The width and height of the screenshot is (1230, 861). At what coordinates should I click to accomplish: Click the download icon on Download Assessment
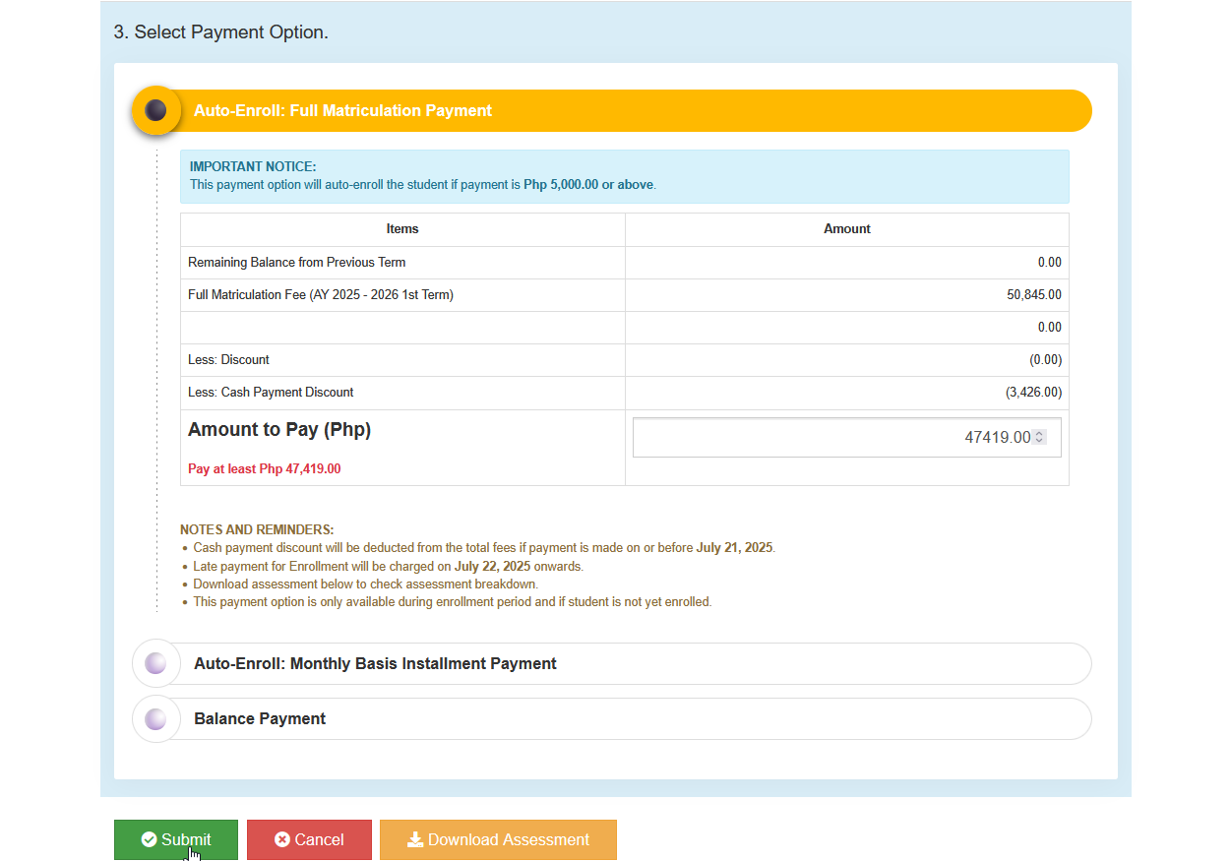(415, 839)
